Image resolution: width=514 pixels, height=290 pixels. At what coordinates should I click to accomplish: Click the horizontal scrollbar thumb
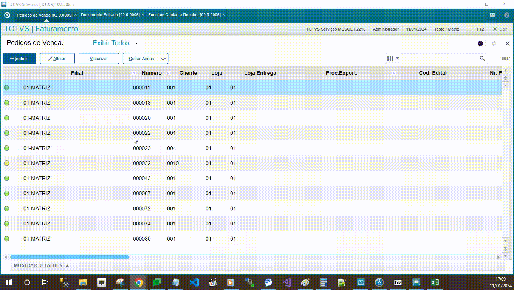tap(70, 257)
